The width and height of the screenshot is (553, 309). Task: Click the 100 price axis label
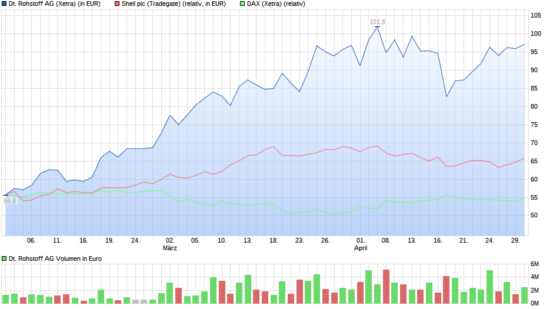(536, 34)
